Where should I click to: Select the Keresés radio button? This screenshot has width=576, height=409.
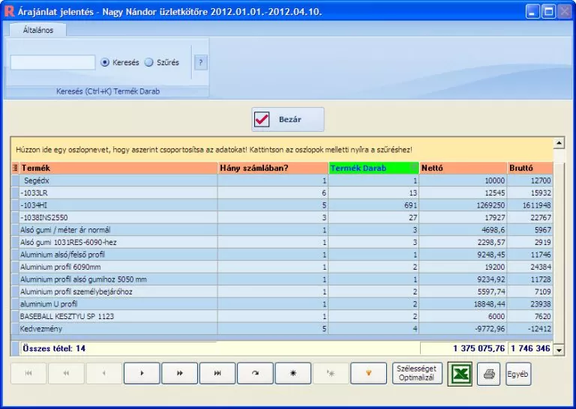[105, 63]
